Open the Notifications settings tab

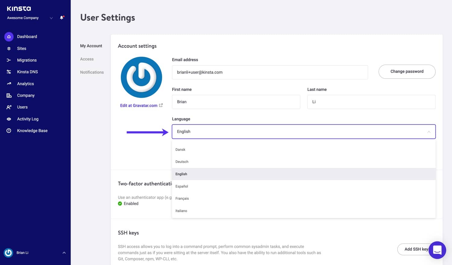(92, 72)
